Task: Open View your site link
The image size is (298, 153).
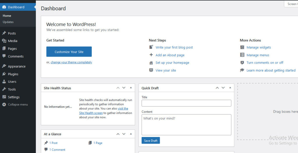Action: coord(166,70)
